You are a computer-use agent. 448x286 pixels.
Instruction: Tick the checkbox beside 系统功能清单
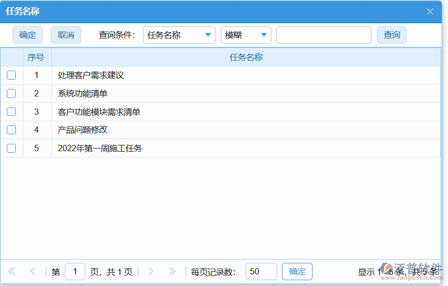(11, 94)
